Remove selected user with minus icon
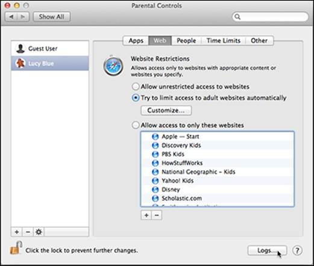314x266 pixels. 28,232
